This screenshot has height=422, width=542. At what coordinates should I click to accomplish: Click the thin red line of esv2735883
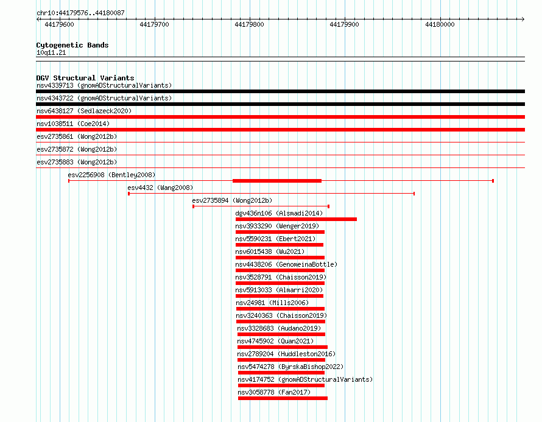pos(280,167)
